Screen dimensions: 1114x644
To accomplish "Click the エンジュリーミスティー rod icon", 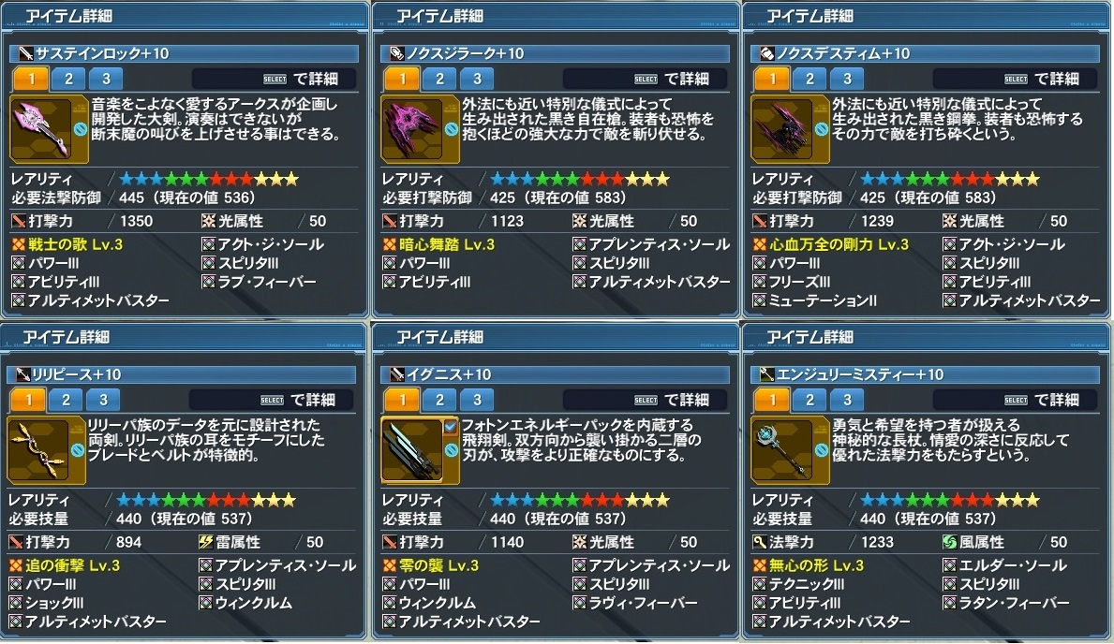I will click(782, 450).
